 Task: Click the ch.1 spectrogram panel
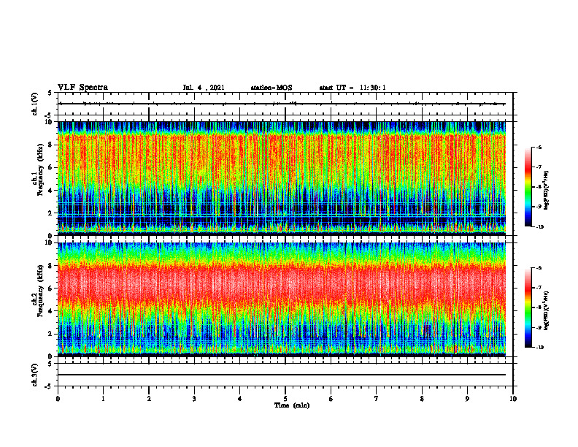pos(282,178)
